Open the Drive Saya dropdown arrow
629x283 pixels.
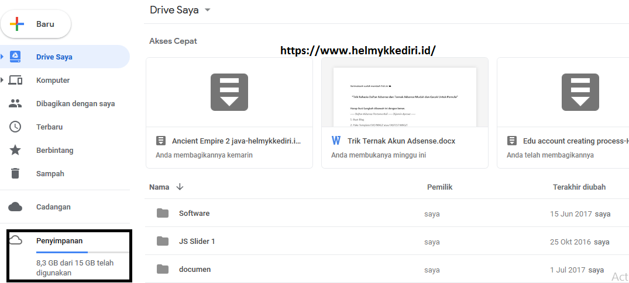208,10
